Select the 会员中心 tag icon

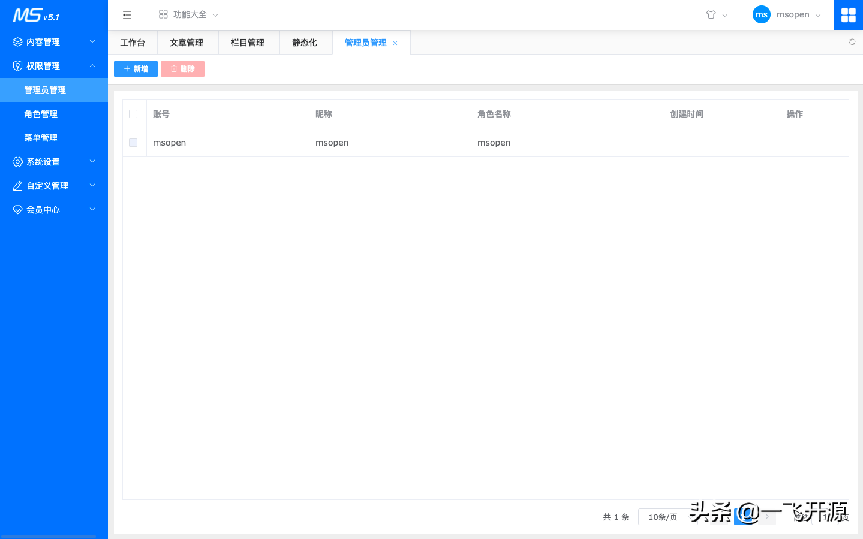coord(17,209)
